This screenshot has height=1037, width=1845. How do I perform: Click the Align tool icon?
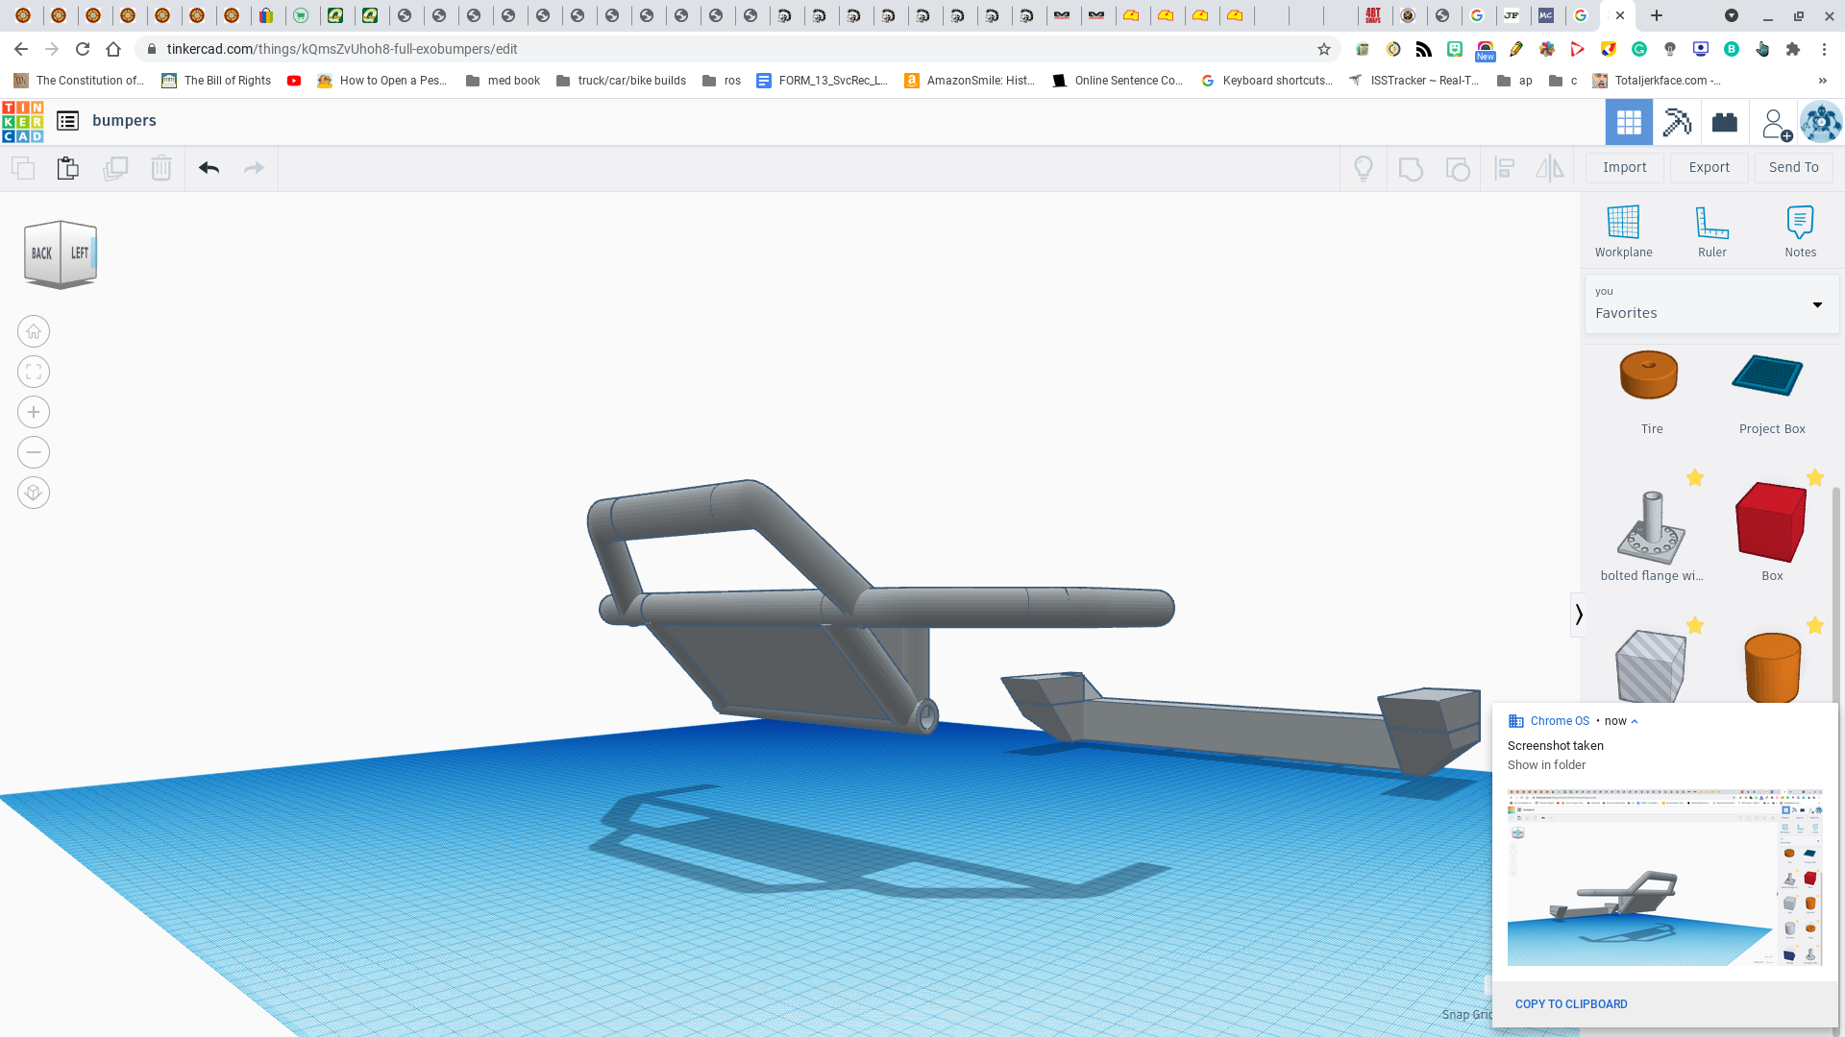[x=1505, y=169]
